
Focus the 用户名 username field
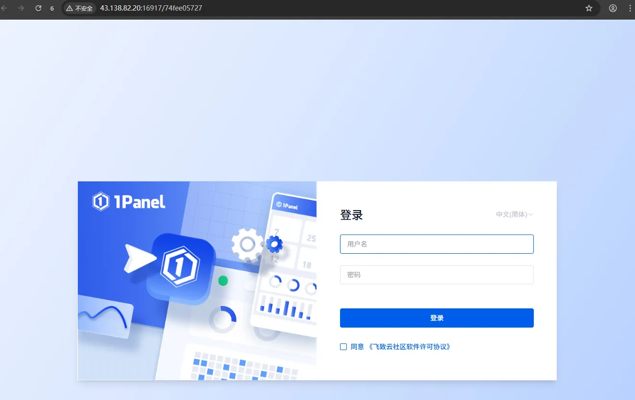(x=436, y=244)
